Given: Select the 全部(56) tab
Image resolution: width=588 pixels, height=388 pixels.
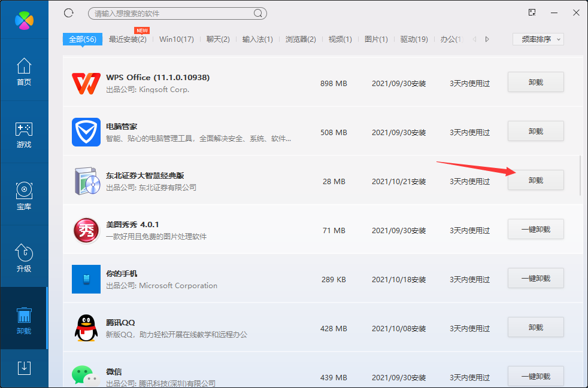Looking at the screenshot, I should 83,39.
